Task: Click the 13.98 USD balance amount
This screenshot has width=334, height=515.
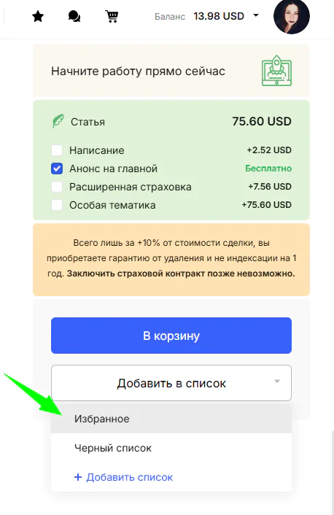Action: pos(219,16)
